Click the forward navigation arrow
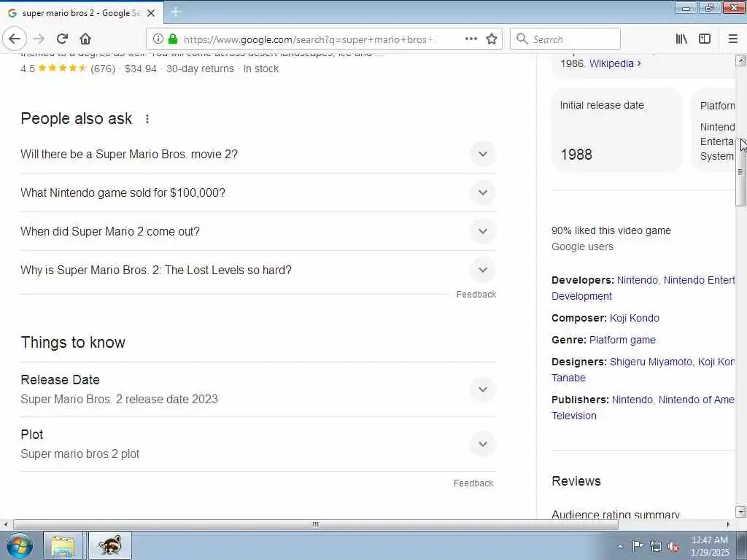The width and height of the screenshot is (747, 560). coord(39,39)
